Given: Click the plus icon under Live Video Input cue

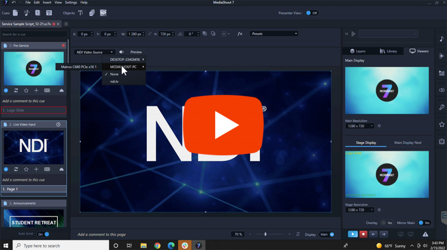Looking at the screenshot, I should (x=36, y=169).
